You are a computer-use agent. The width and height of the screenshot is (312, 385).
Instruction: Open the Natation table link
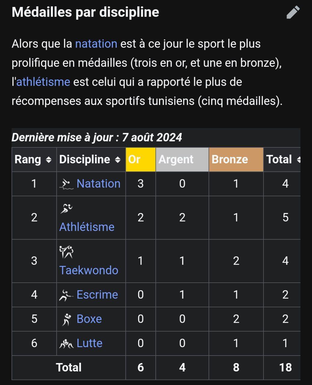point(98,183)
